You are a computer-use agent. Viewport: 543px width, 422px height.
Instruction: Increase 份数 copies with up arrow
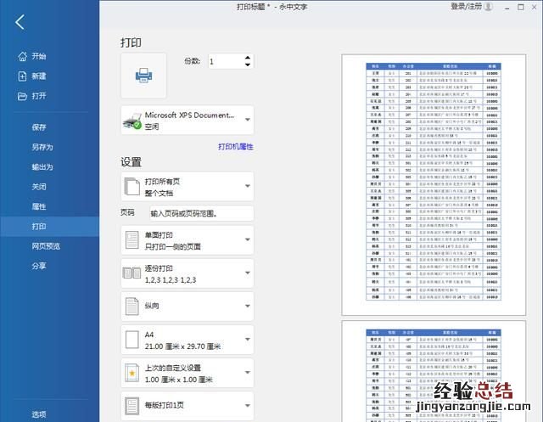(x=248, y=58)
